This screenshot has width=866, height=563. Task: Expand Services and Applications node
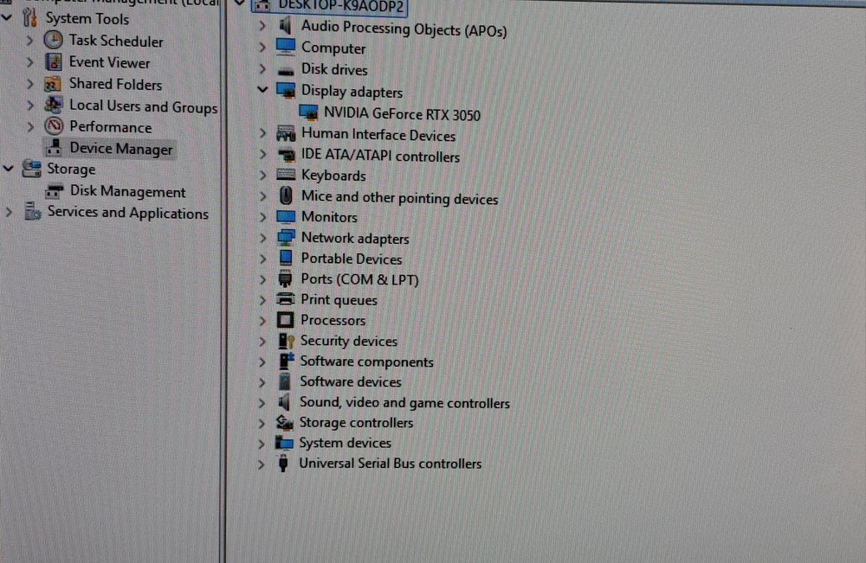tap(9, 212)
